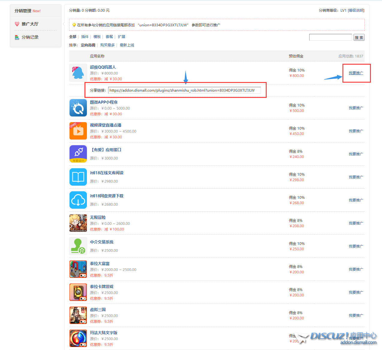Click the app search input field
This screenshot has height=350, width=382.
coord(330,37)
